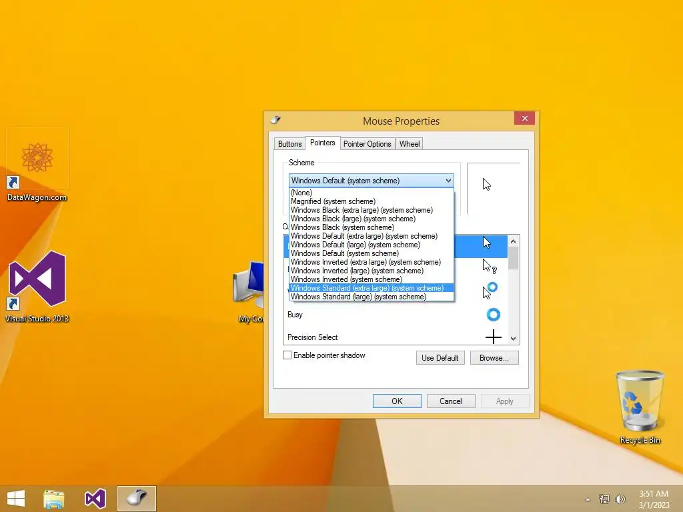Collapse the Scheme dropdown via its arrow
683x512 pixels.
coord(448,181)
